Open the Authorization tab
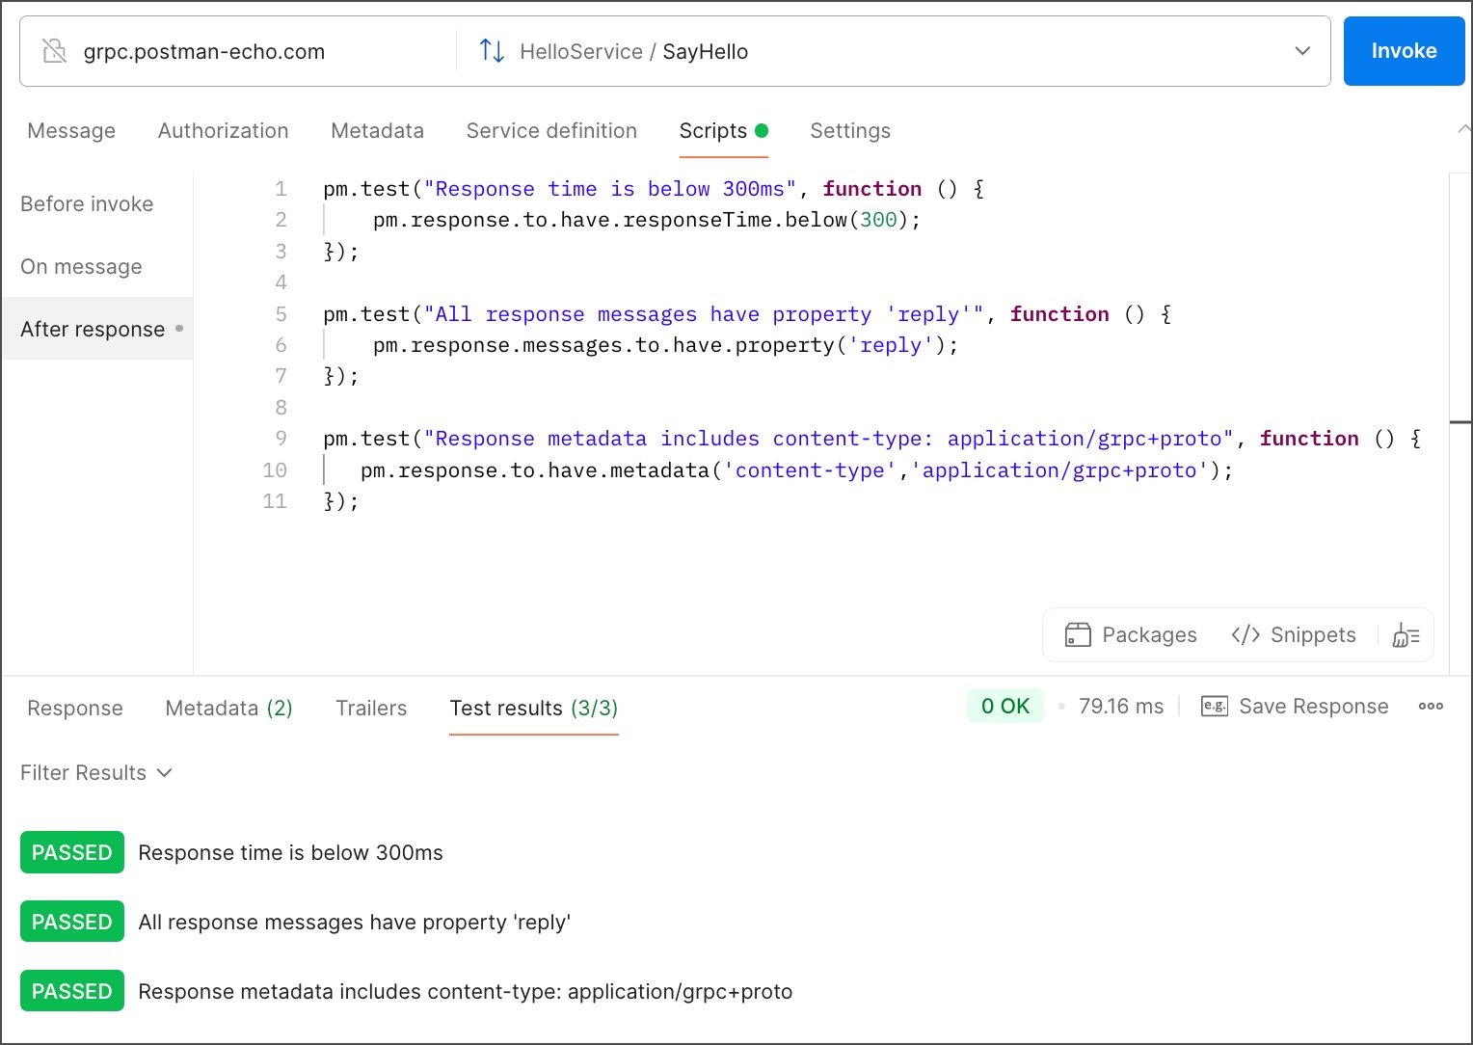Image resolution: width=1473 pixels, height=1045 pixels. click(x=223, y=131)
